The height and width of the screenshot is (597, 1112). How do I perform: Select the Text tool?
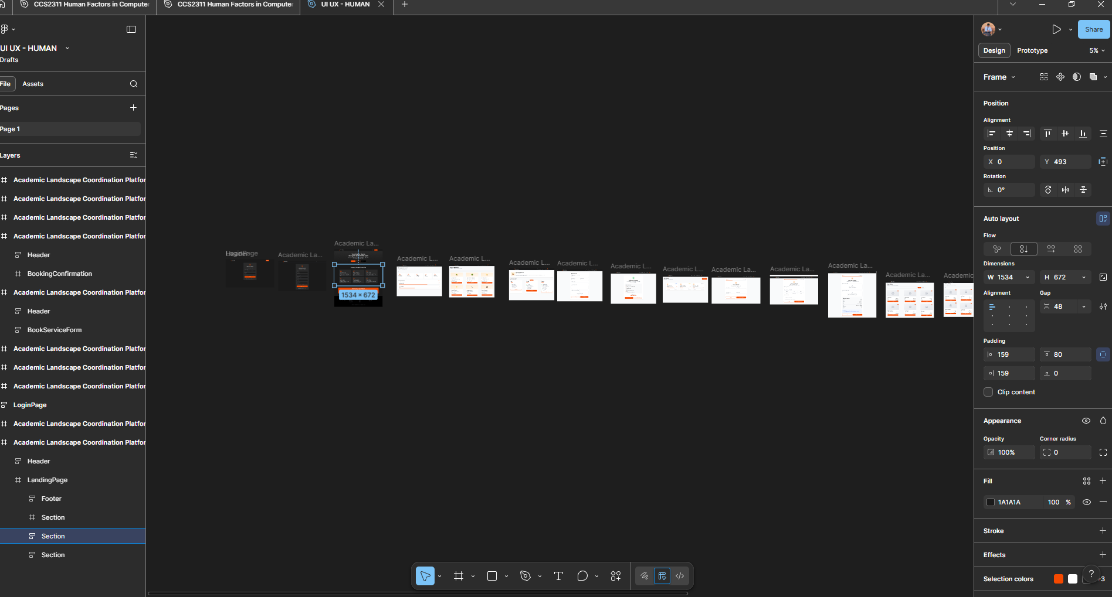[x=558, y=576]
